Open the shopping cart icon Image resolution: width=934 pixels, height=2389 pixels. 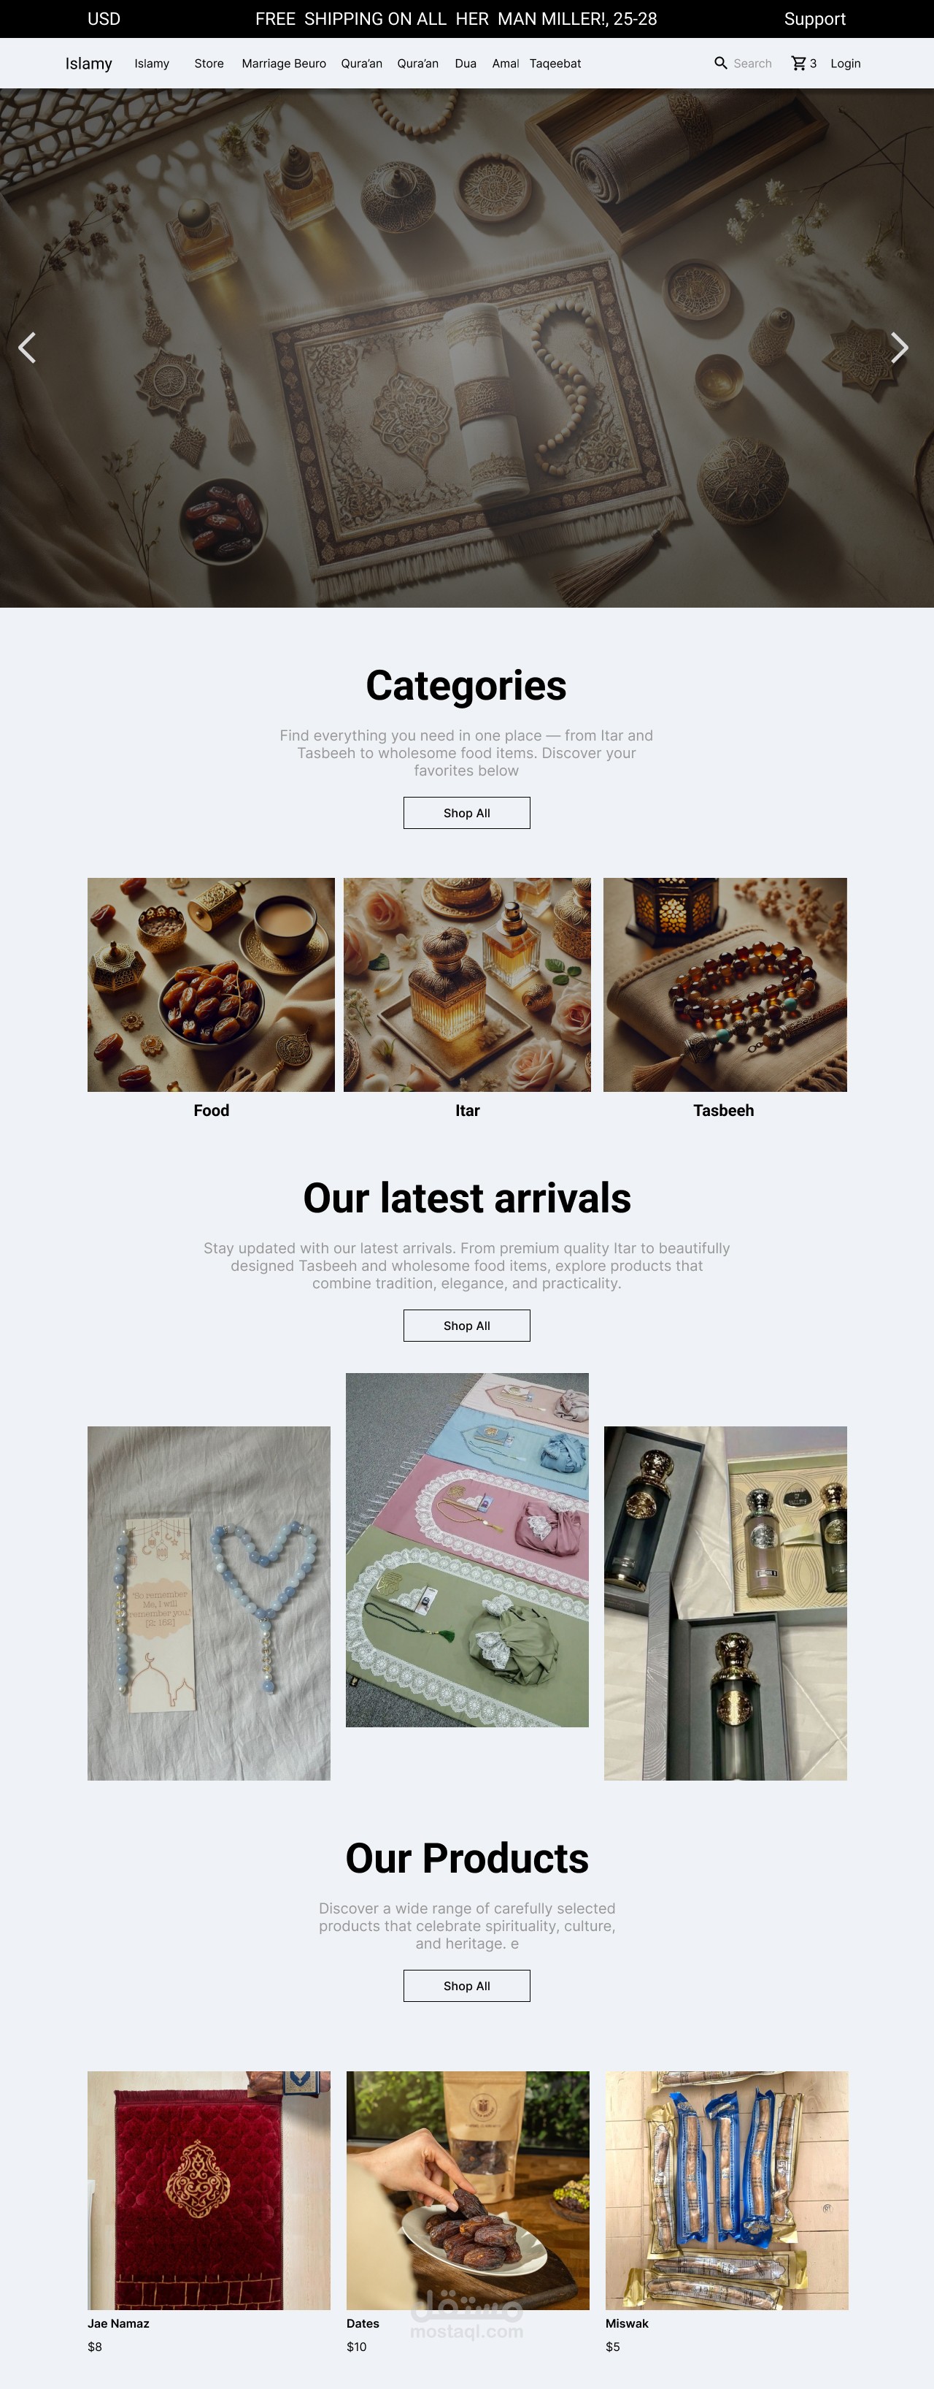point(798,63)
